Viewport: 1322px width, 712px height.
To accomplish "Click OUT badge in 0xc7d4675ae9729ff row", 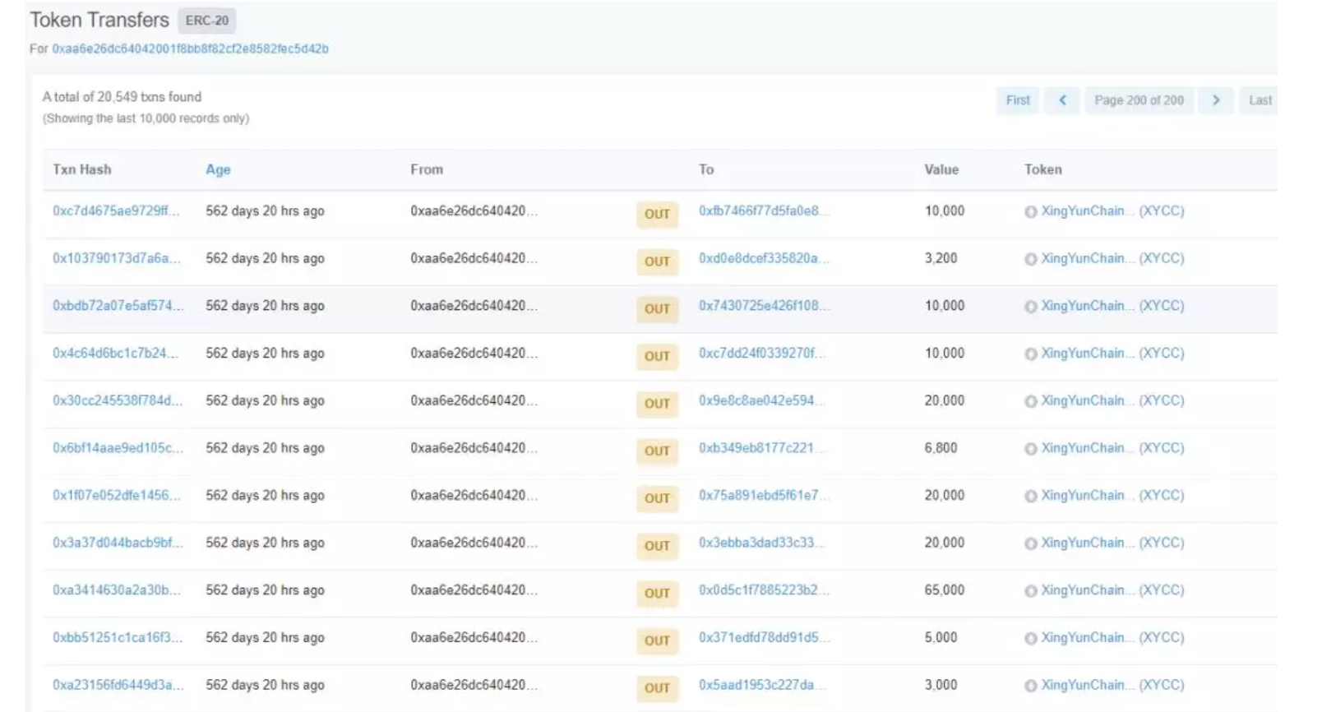I will point(657,214).
